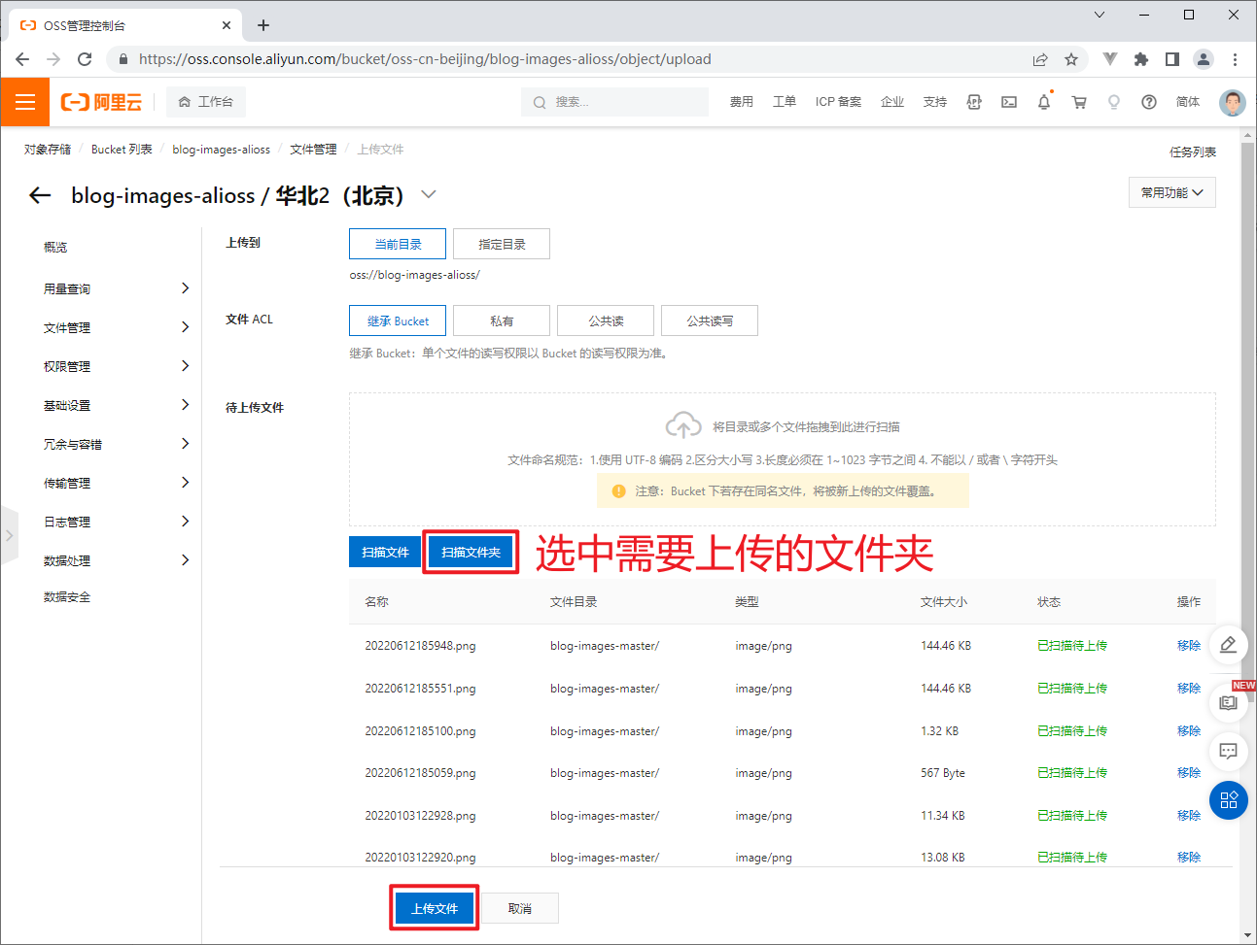Open 工单 in the top navigation
Image resolution: width=1257 pixels, height=945 pixels.
[785, 102]
